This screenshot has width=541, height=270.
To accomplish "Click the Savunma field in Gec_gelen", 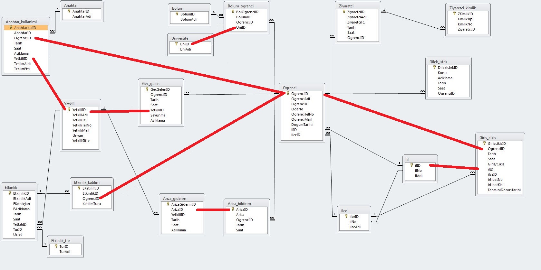I will coord(158,115).
